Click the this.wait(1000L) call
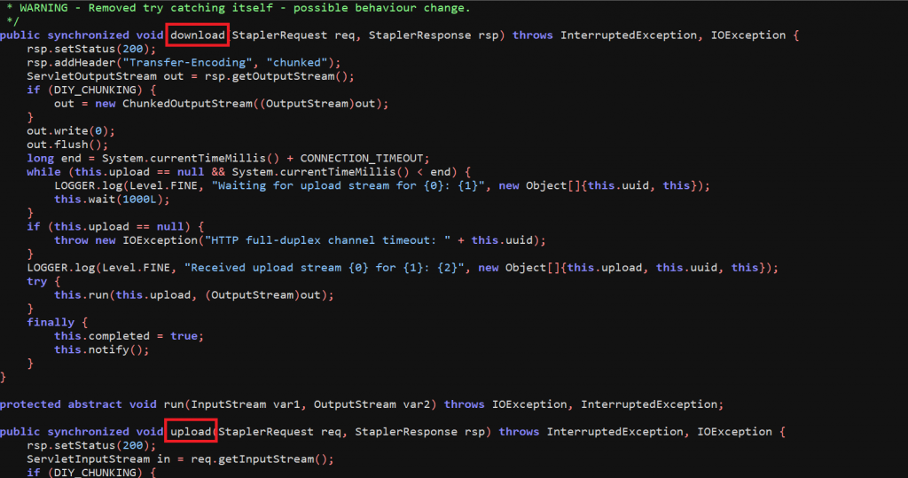908x478 pixels. coord(109,200)
